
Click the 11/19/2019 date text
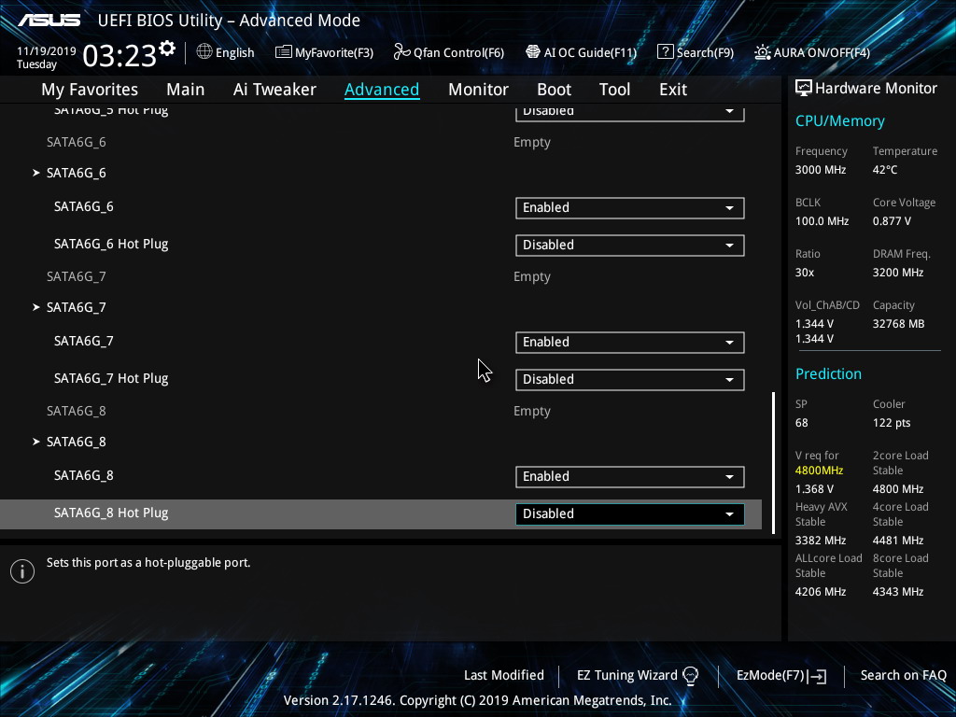(x=47, y=51)
